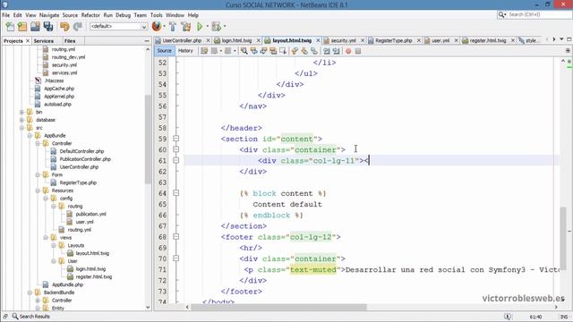Click the editor horizontal scrollbar thumb

(278, 307)
